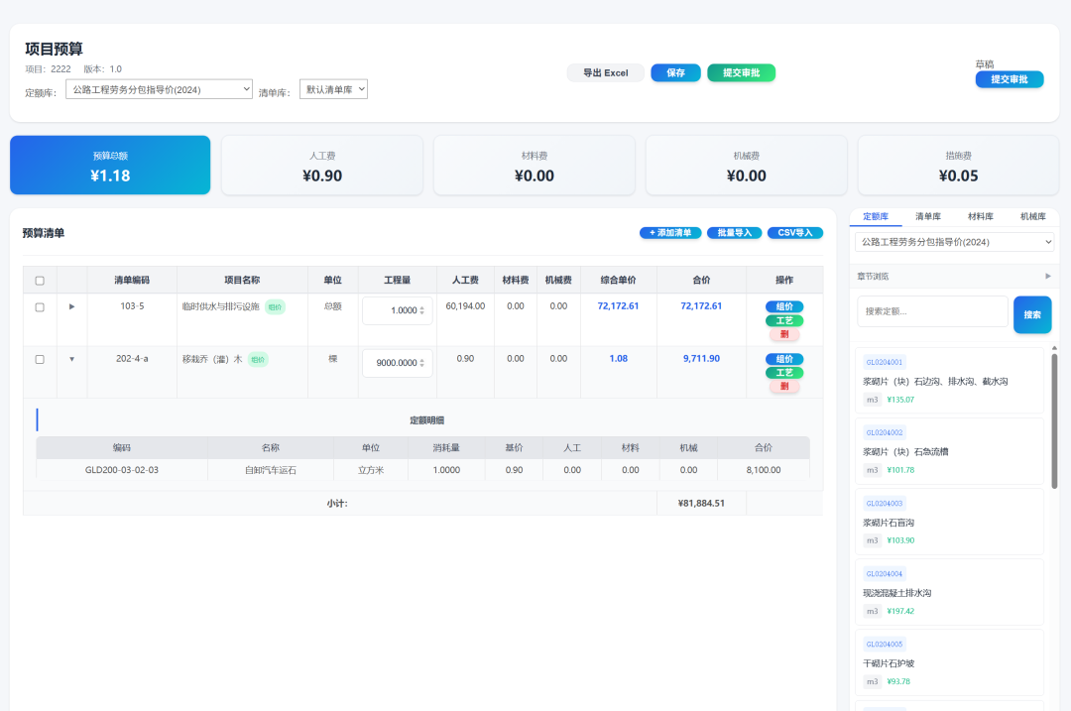Check the box for row 202-4-a
Screen dimensions: 1071x711
40,359
